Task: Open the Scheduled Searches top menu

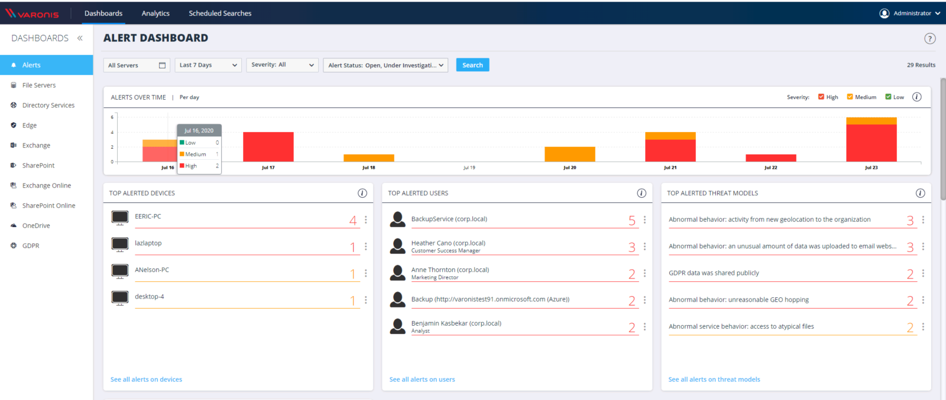Action: (x=220, y=13)
